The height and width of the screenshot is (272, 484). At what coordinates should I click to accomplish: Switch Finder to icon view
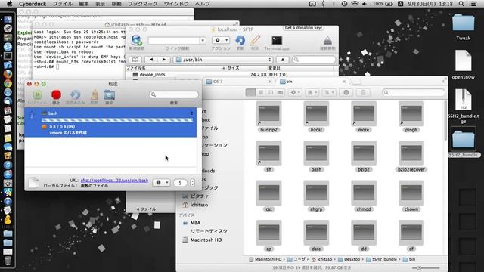point(250,92)
